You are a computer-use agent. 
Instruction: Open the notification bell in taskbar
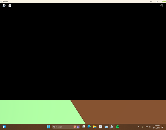(x=162, y=127)
